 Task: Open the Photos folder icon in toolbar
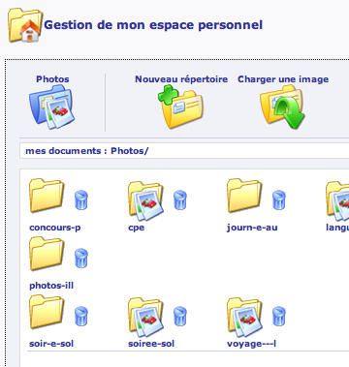click(x=51, y=107)
